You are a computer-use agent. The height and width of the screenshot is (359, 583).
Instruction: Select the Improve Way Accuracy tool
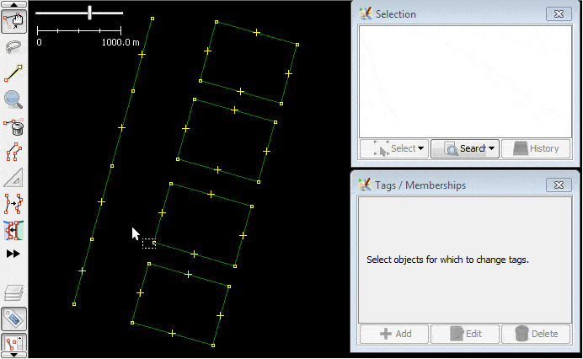13,203
